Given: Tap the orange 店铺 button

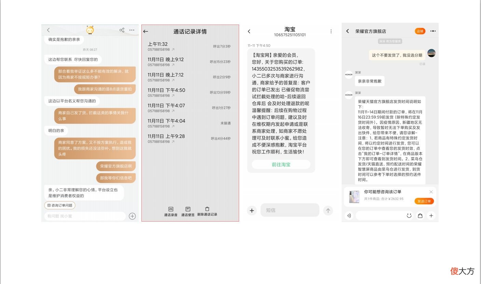Looking at the screenshot, I should click(420, 31).
